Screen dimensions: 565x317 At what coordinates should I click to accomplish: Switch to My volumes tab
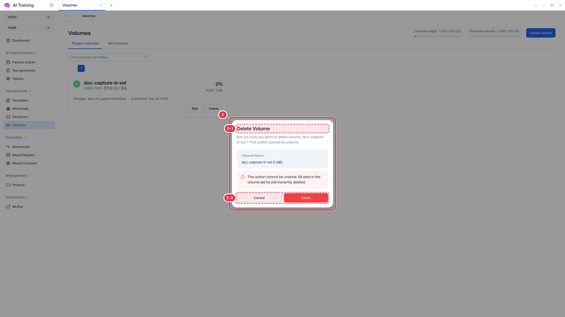coord(118,43)
